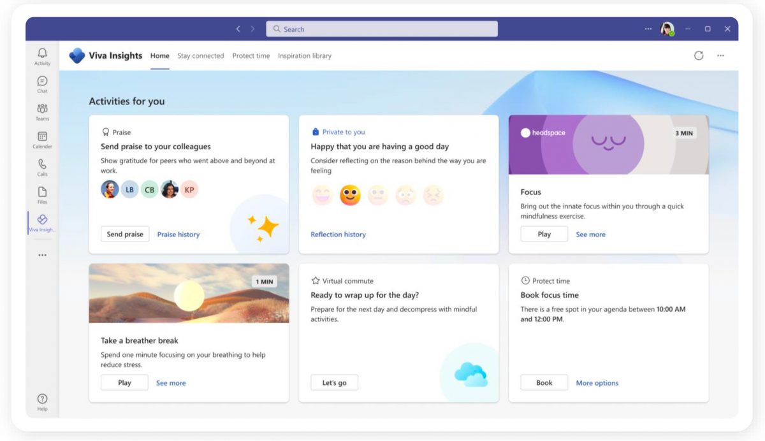Select the CB colleague avatar for praise

coord(149,189)
